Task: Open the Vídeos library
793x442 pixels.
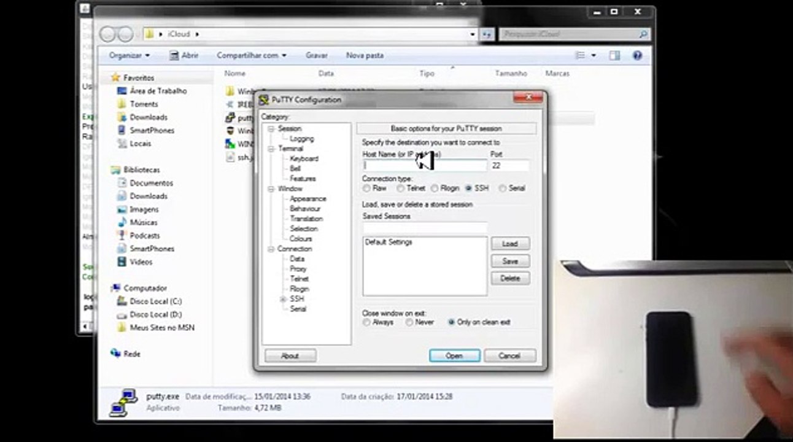Action: pyautogui.click(x=141, y=262)
